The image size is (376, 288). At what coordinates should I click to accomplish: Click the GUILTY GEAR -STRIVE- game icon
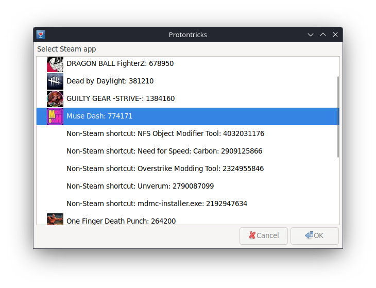click(55, 99)
